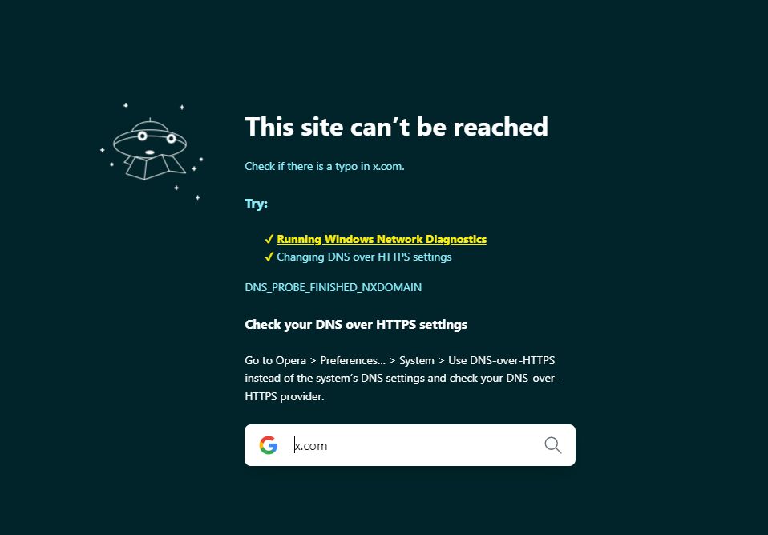The width and height of the screenshot is (768, 535).
Task: Click "Check your DNS over HTTPS settings" heading
Action: pos(356,324)
